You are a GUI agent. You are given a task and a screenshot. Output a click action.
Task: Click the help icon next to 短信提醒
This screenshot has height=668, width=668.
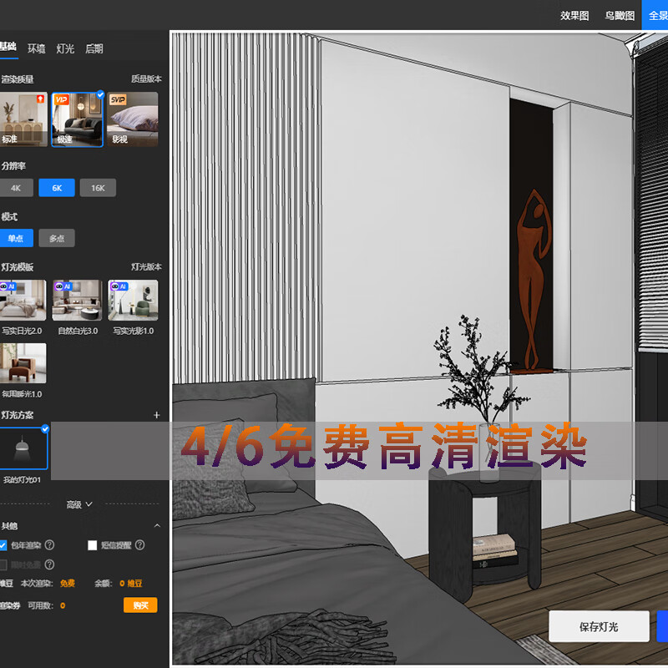[x=139, y=545]
